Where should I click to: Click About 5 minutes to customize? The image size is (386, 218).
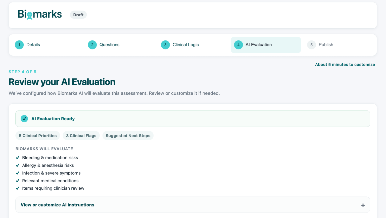tap(345, 65)
